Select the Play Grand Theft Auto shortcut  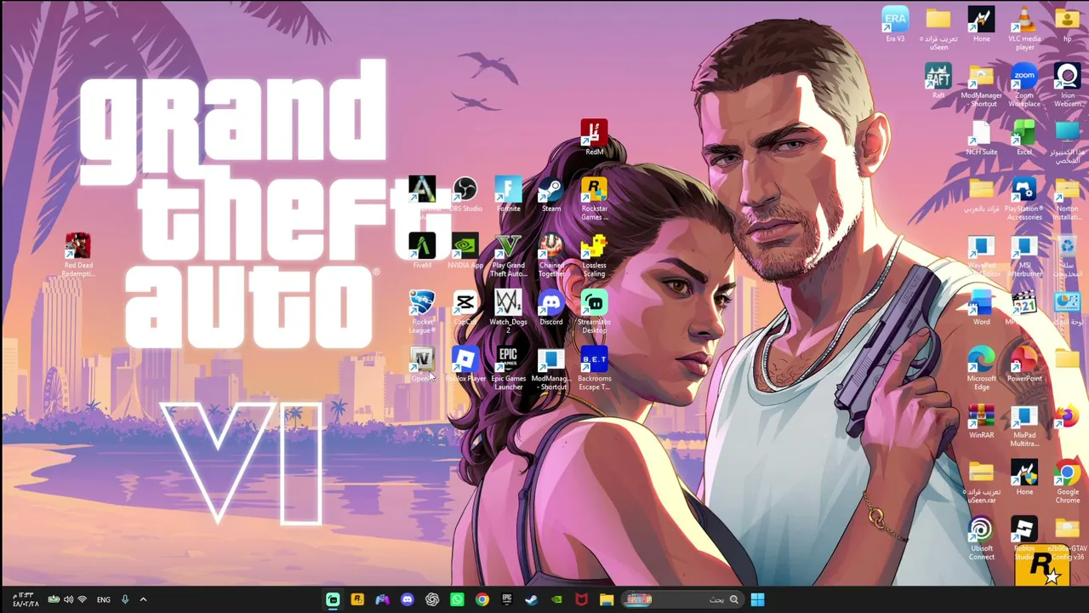click(x=508, y=255)
